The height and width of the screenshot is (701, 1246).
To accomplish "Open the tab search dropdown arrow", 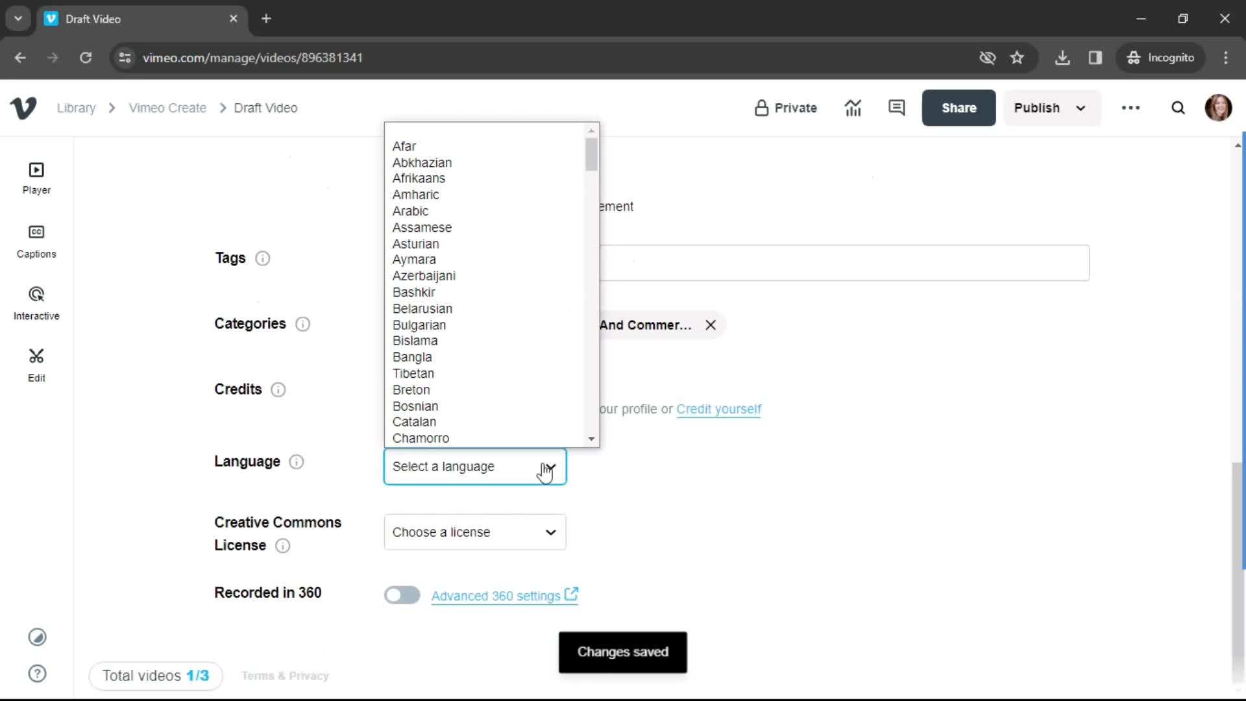I will point(18,19).
